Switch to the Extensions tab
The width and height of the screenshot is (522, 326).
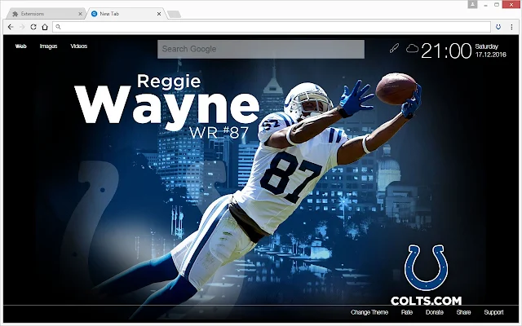point(46,14)
